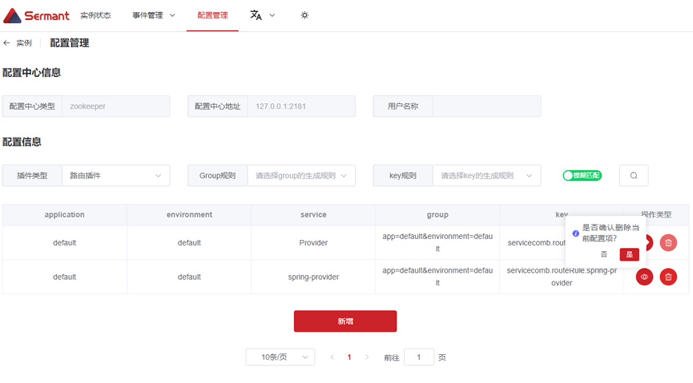
Task: Click the application column header
Action: click(x=65, y=215)
